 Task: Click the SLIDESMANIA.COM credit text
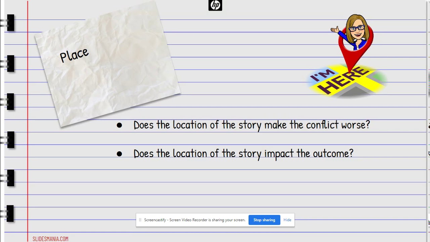(50, 239)
